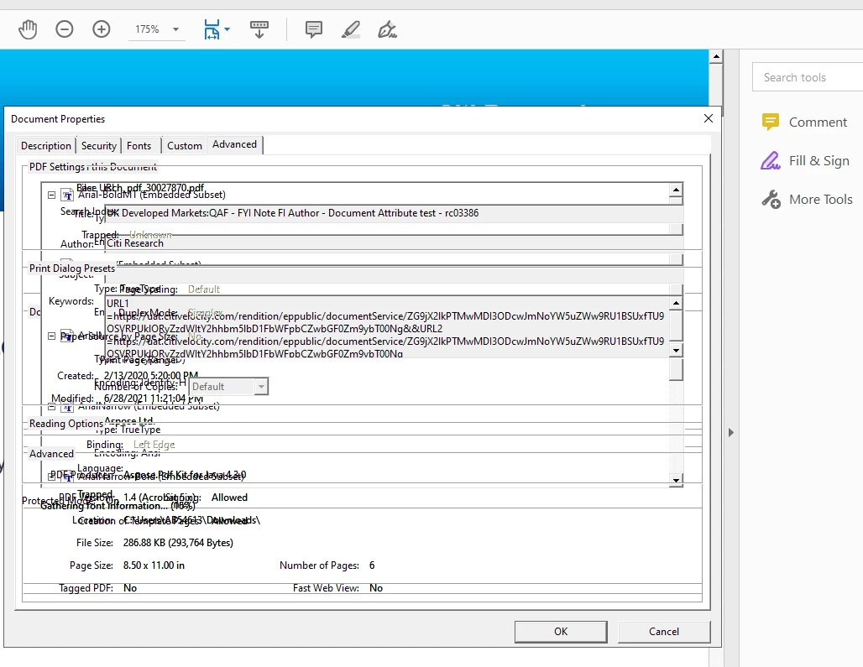Open the Comment tool in side panel

[805, 122]
